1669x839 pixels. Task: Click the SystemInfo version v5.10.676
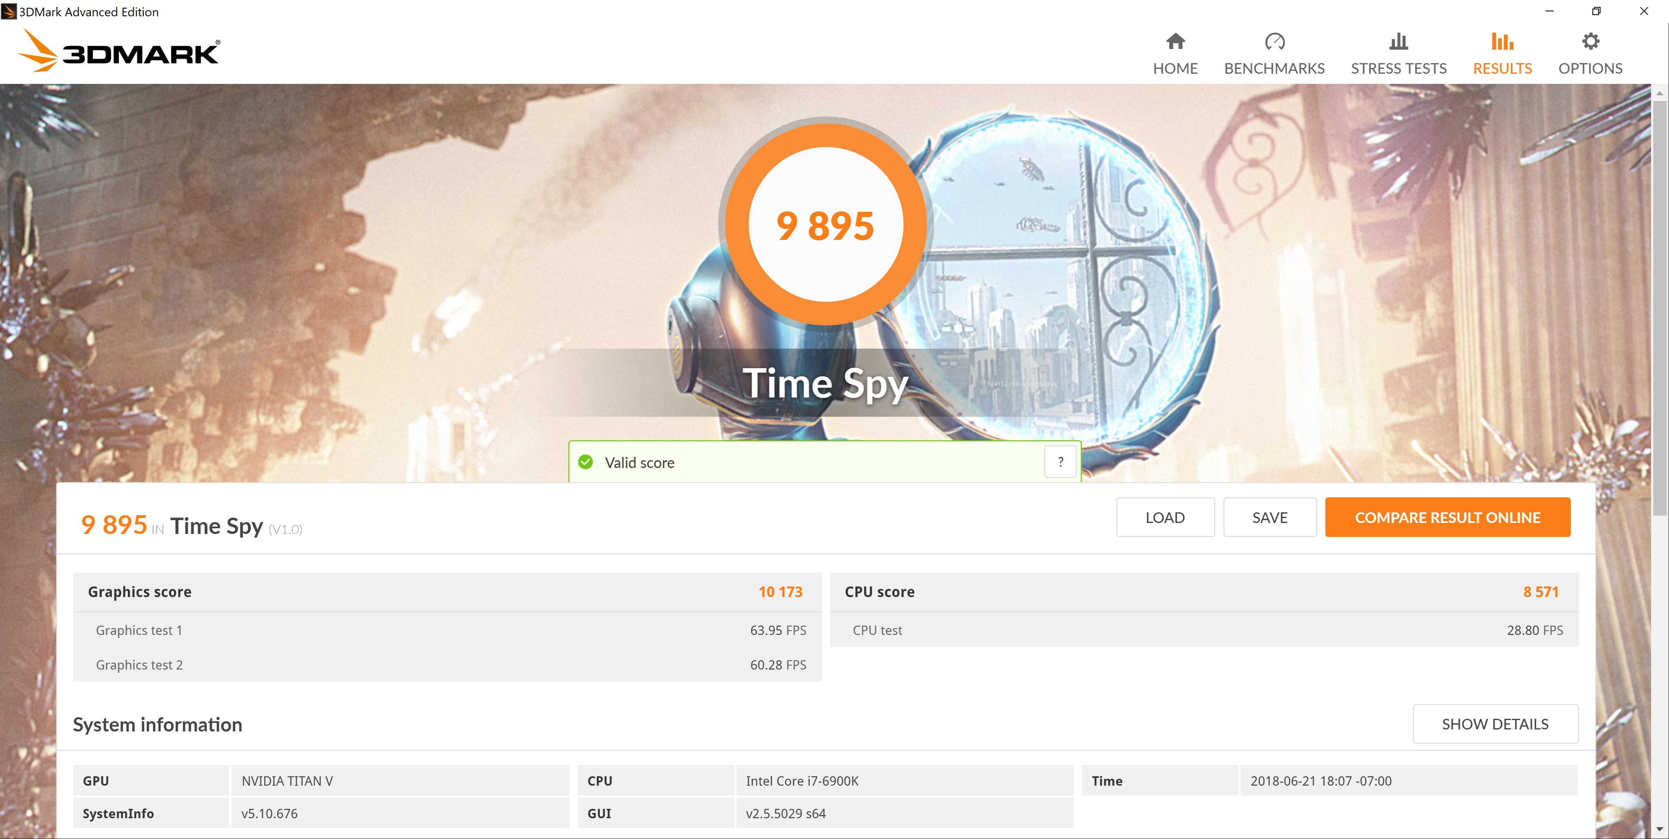tap(269, 813)
